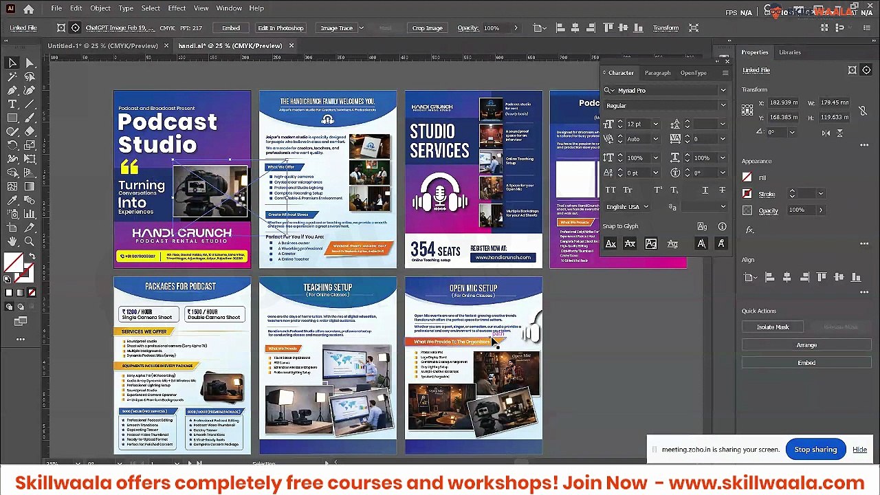Click the Isolate Mask quick action

pyautogui.click(x=773, y=327)
